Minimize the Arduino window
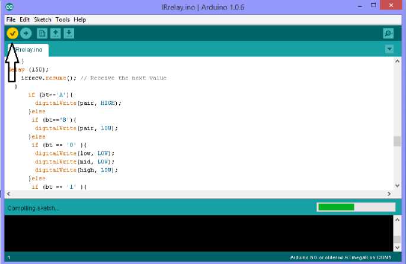The image size is (406, 264). click(360, 6)
